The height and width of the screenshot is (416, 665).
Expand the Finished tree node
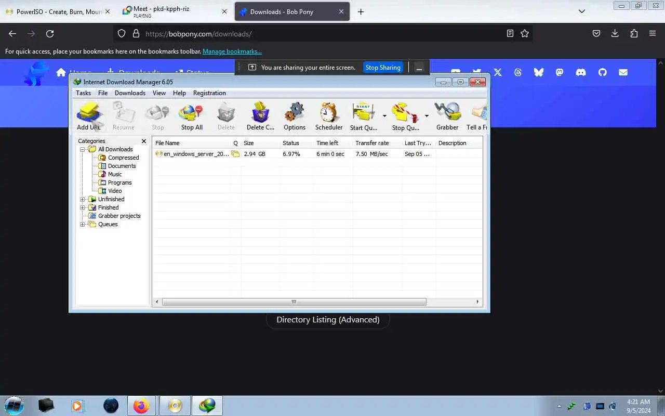[x=82, y=207]
